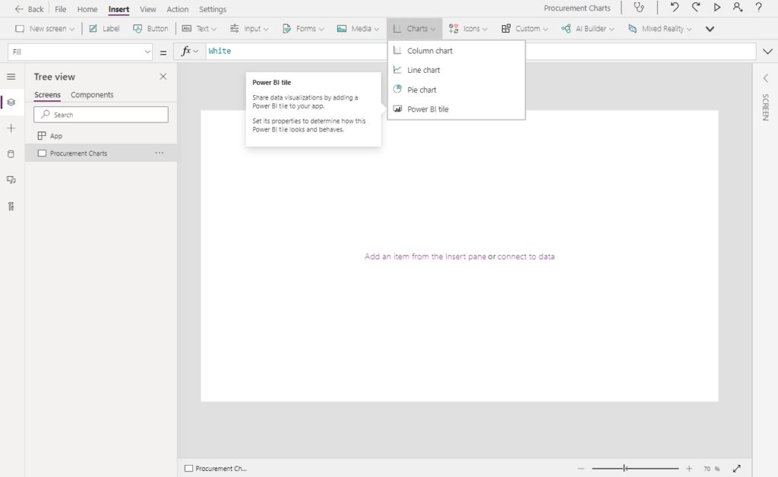Redo the last change
778x477 pixels.
[695, 8]
